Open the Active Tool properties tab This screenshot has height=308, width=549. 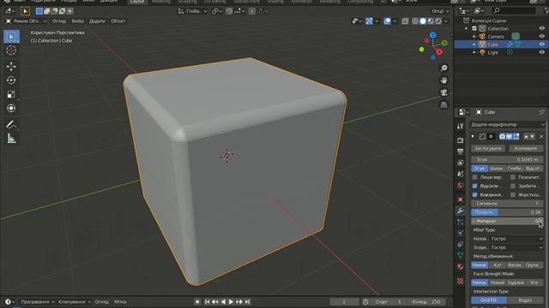(460, 127)
